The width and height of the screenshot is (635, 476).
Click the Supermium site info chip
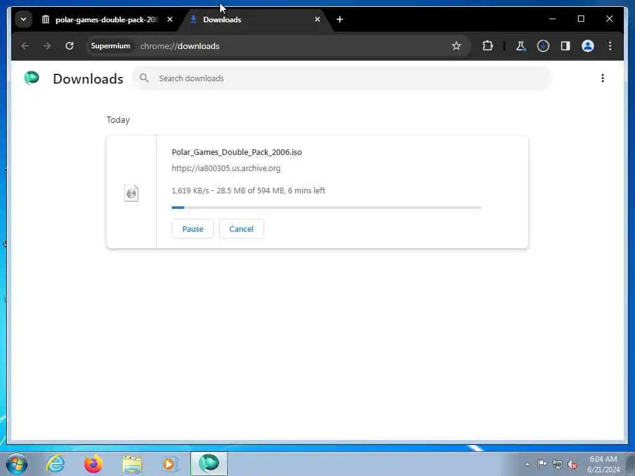pyautogui.click(x=110, y=46)
